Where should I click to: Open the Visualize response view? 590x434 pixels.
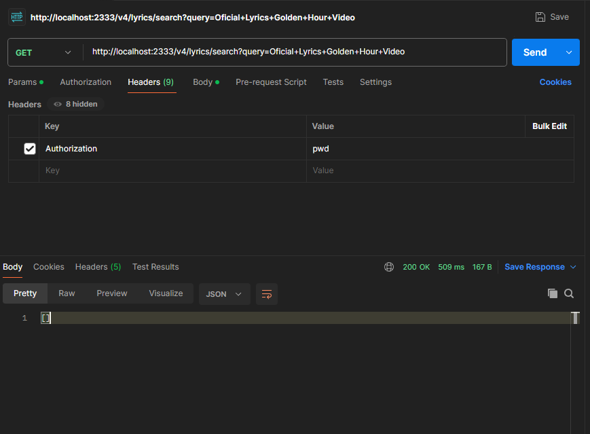(166, 293)
